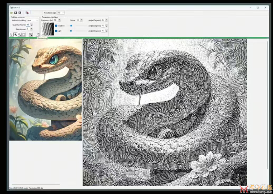This screenshot has width=273, height=194.
Task: Click the first save disk icon
Action: 16,13
